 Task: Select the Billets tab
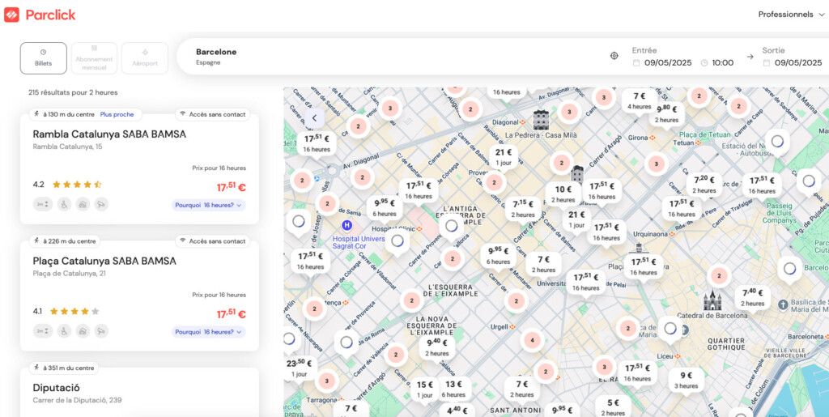point(44,58)
